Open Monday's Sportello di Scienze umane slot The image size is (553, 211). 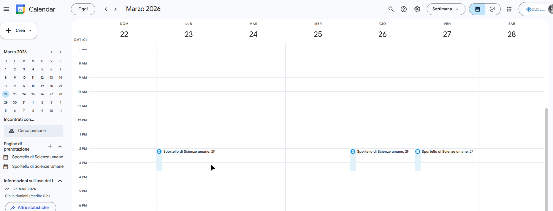click(x=188, y=160)
